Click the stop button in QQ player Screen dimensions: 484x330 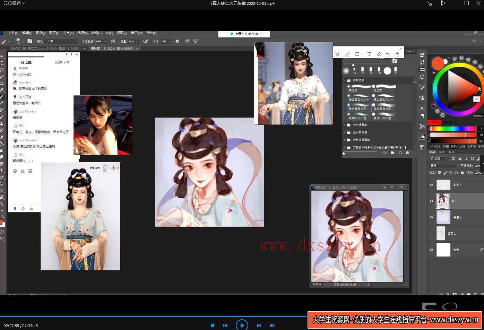click(213, 325)
